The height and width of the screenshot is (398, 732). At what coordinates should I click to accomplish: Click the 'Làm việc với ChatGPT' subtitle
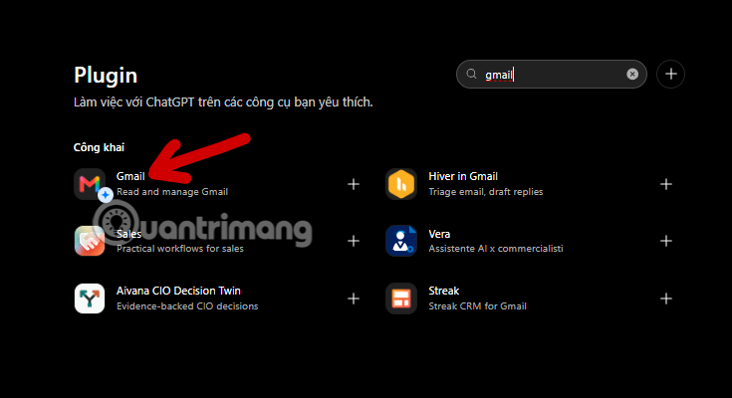pos(223,102)
